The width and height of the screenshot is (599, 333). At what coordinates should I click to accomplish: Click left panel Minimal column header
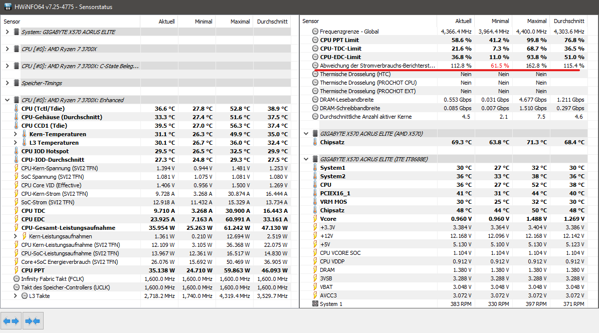(196, 22)
